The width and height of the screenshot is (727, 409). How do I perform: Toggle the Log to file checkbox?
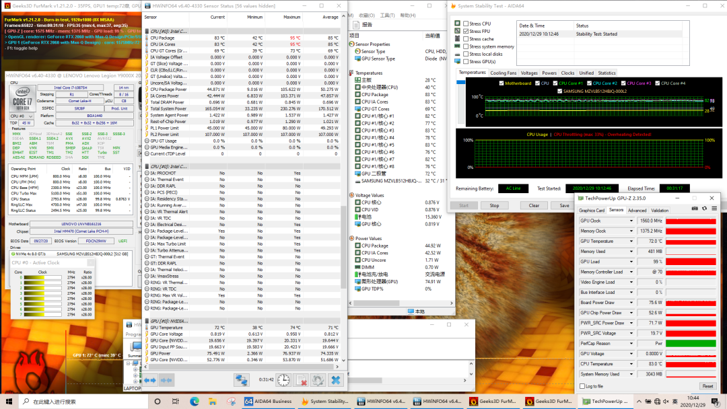coord(582,386)
